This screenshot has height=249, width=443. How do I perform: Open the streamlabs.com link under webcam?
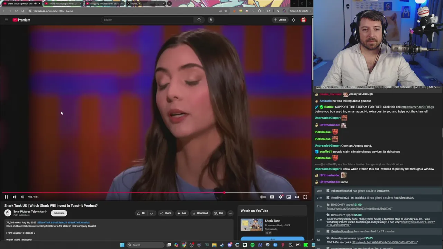pyautogui.click(x=345, y=87)
